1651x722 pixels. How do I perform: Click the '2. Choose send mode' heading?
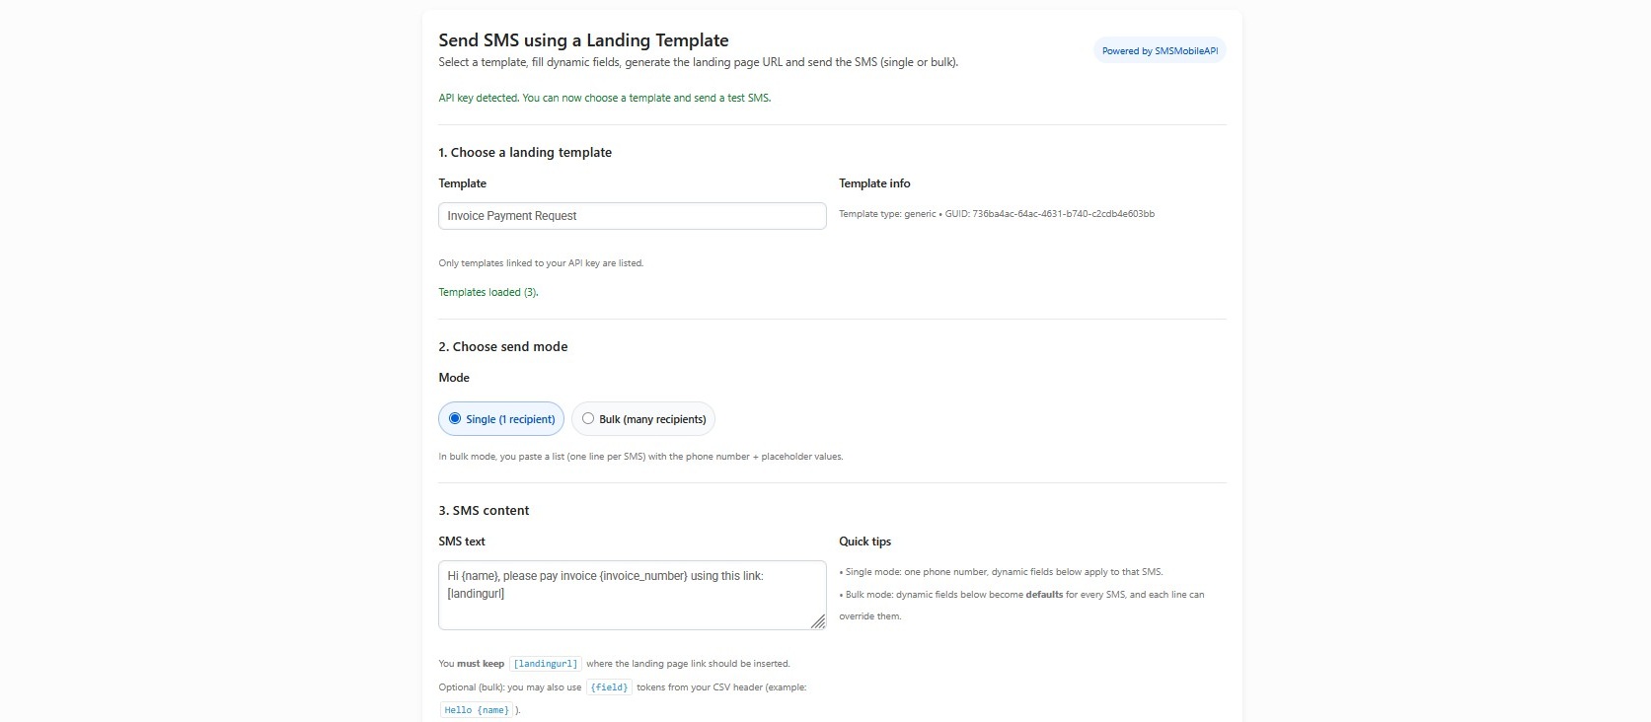point(503,347)
